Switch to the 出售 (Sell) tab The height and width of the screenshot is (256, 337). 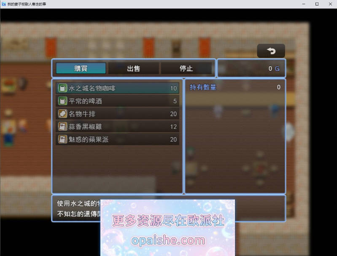coord(133,68)
